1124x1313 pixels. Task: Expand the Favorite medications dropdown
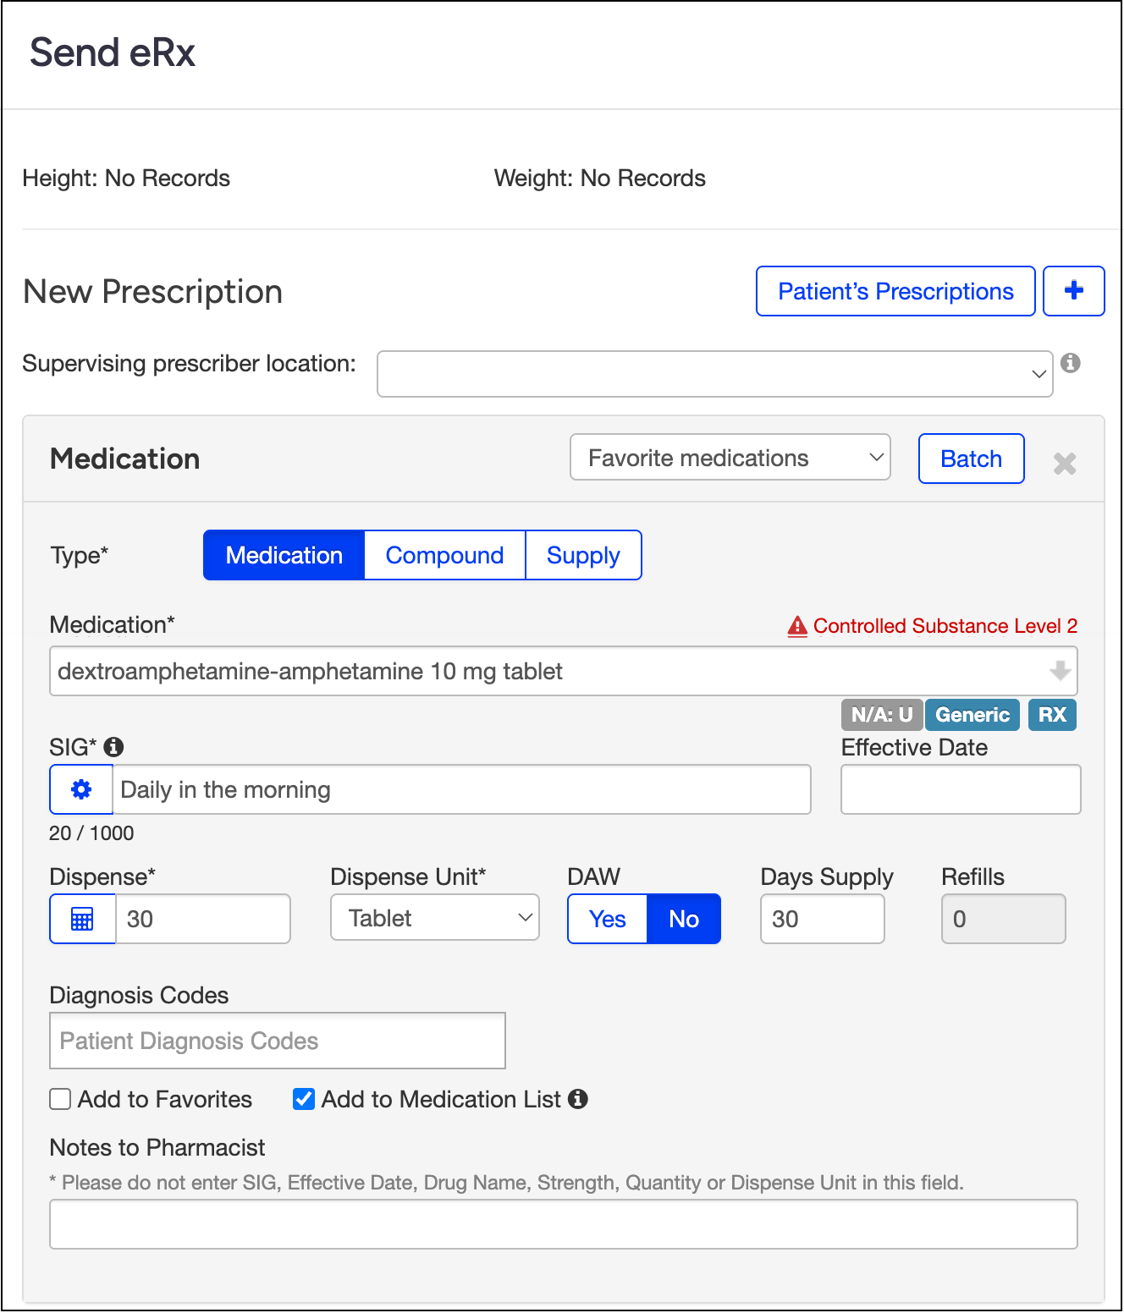coord(730,458)
